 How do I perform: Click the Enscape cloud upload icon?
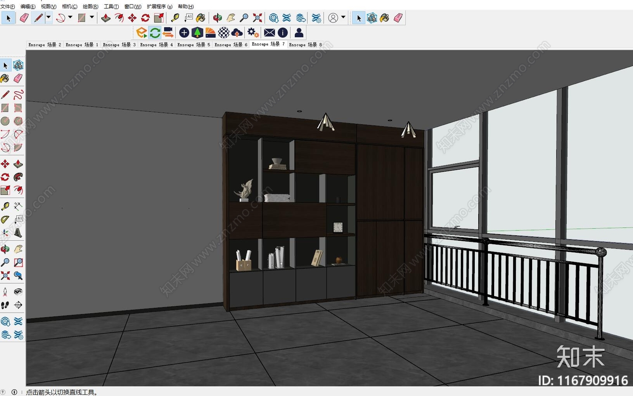click(237, 32)
